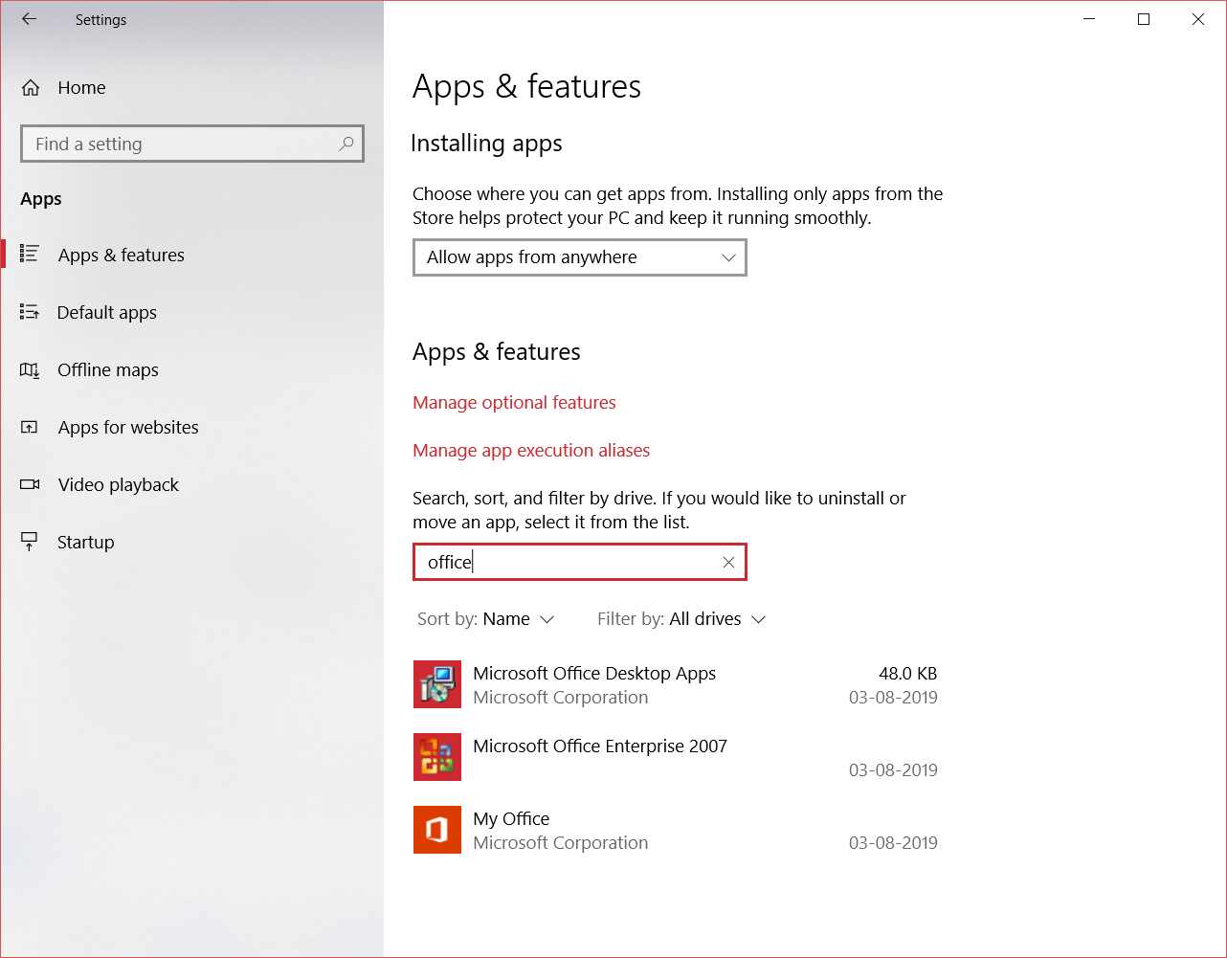Select Microsoft Office Desktop Apps entry
1227x958 pixels.
click(676, 685)
